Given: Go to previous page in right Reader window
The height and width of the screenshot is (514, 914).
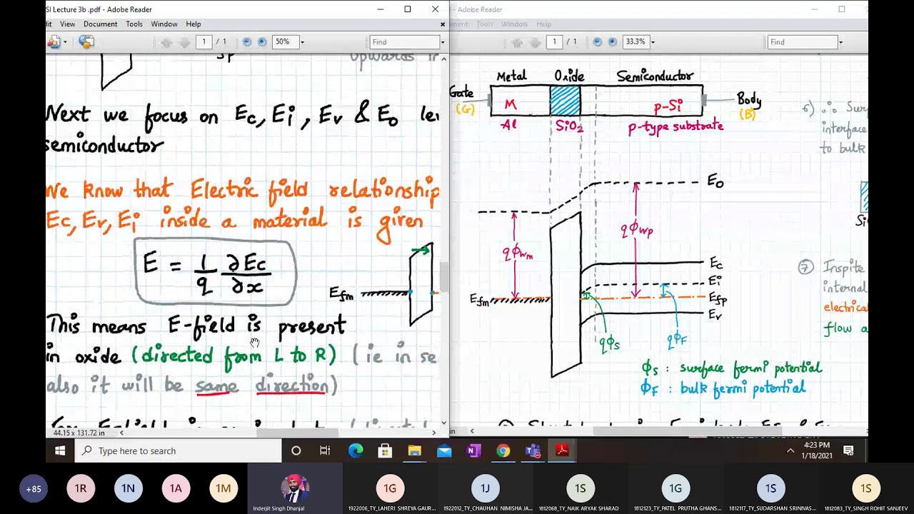Looking at the screenshot, I should pyautogui.click(x=517, y=42).
